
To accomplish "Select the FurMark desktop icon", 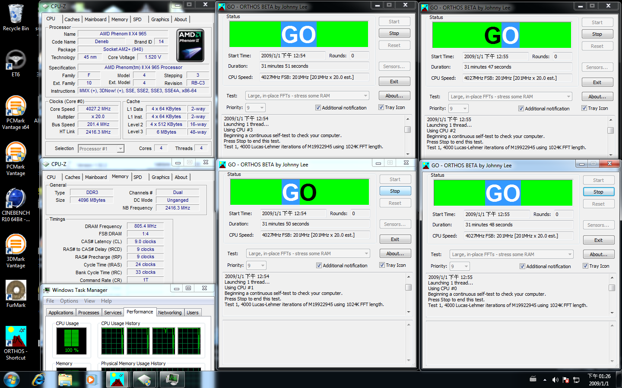I will click(16, 294).
